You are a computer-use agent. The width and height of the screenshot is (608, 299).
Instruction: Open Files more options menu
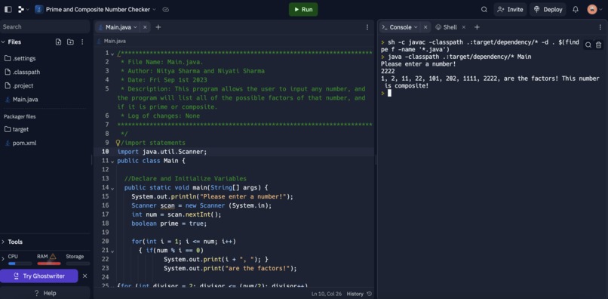tap(82, 42)
